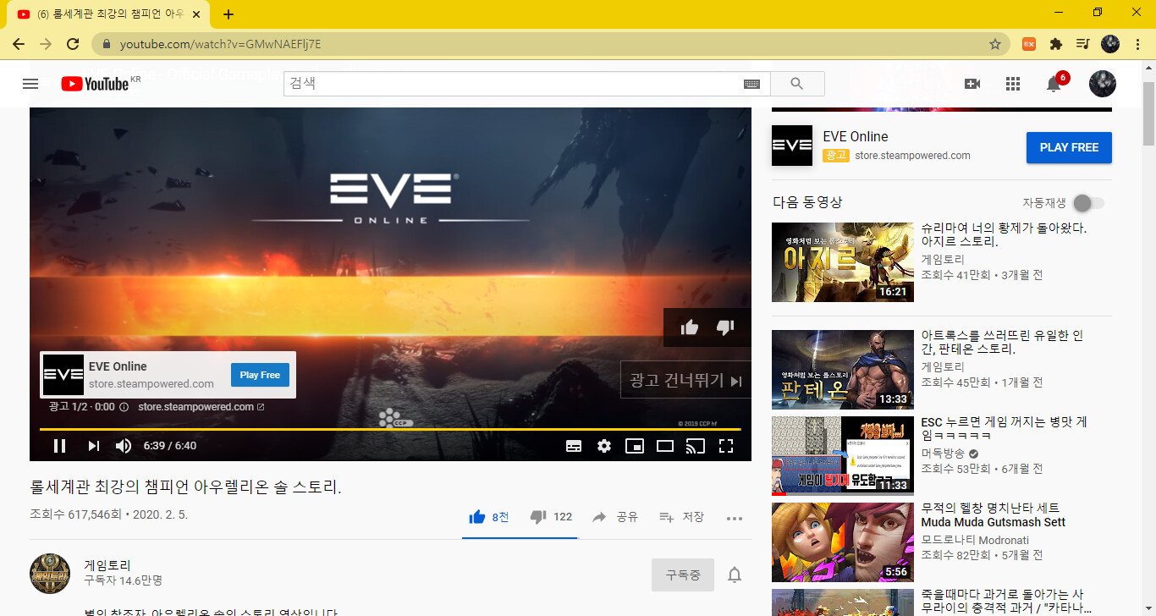Enable miniplayer mode

coord(634,446)
